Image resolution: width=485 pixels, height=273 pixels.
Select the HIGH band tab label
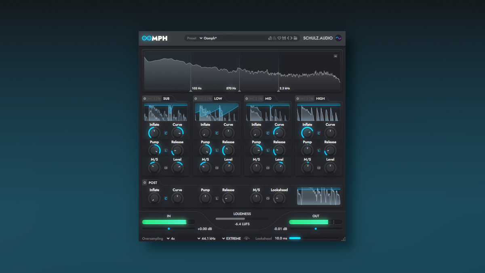pyautogui.click(x=320, y=99)
